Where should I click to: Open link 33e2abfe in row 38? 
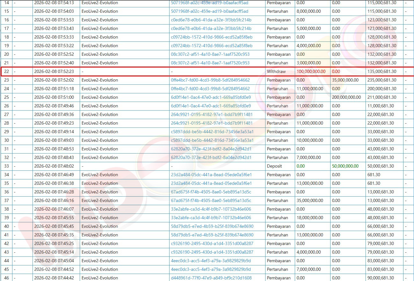point(211,209)
